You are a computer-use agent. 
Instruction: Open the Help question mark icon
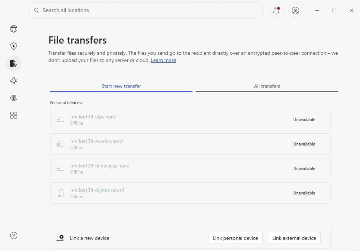click(x=14, y=236)
